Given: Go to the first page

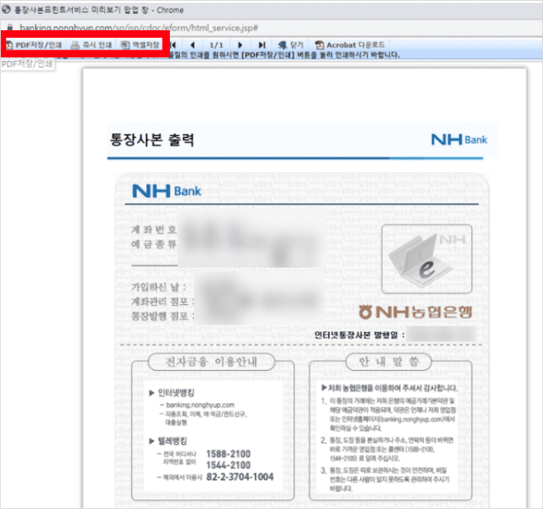Looking at the screenshot, I should (x=173, y=45).
